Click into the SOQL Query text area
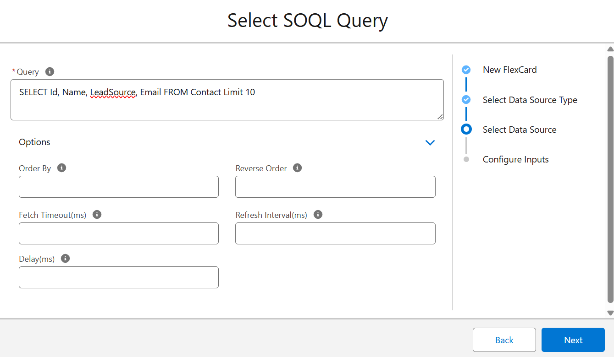 point(227,105)
